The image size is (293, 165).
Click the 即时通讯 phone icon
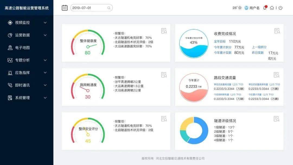(x=10, y=85)
